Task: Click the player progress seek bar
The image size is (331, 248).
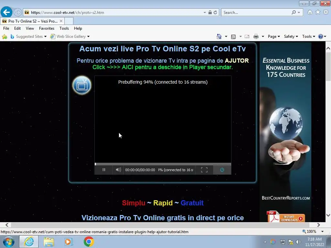Action: (x=163, y=164)
